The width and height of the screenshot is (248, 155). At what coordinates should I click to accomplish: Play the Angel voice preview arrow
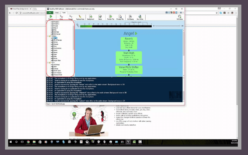136,34
